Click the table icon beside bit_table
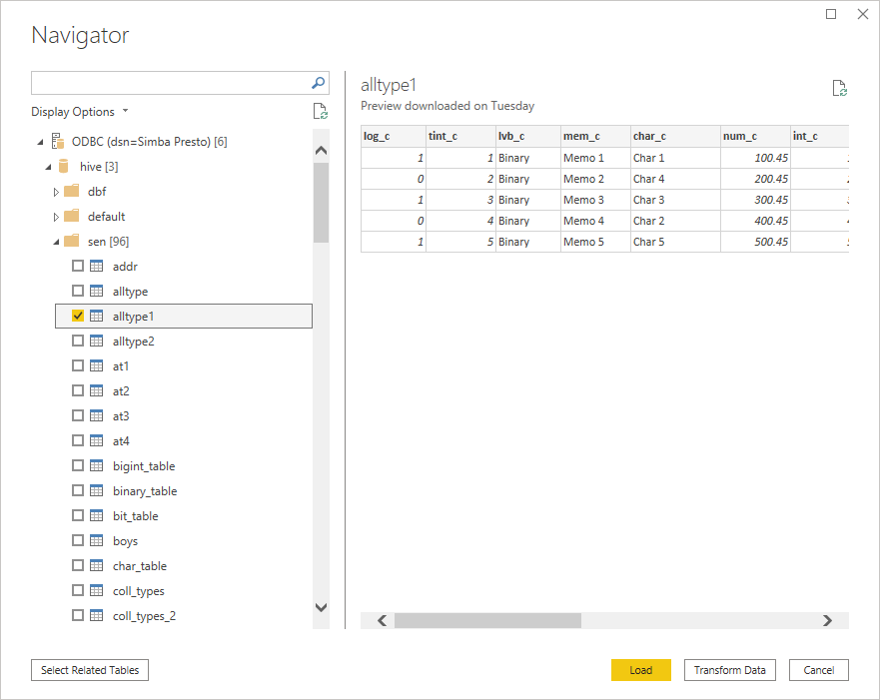 97,515
